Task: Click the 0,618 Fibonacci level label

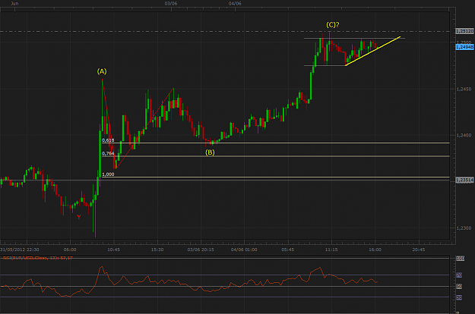Action: coord(108,140)
